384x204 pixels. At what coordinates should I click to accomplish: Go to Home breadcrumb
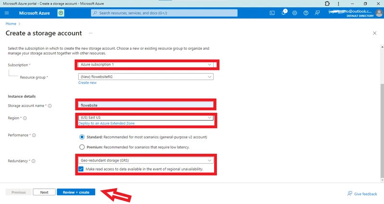11,23
